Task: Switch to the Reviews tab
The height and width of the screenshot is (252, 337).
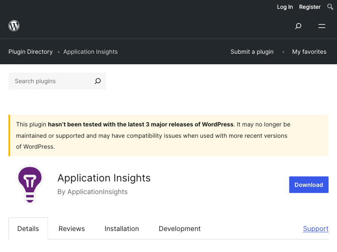Action: click(x=72, y=228)
